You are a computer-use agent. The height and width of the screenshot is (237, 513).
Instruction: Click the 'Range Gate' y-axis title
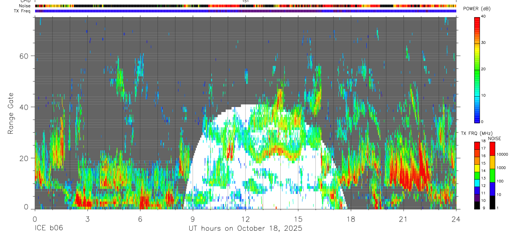tap(10, 113)
